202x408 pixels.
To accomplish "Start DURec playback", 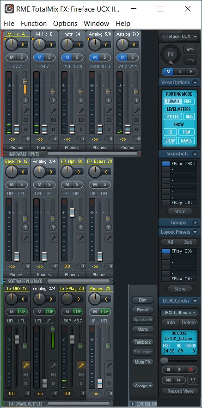I will [179, 370].
